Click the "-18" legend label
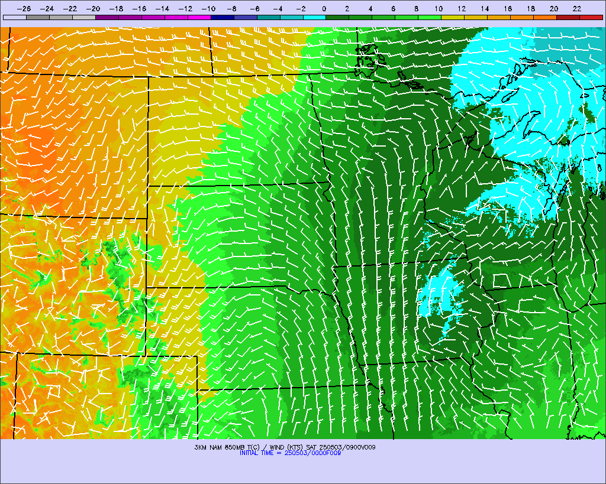Viewport: 606px width, 484px height. pyautogui.click(x=117, y=9)
